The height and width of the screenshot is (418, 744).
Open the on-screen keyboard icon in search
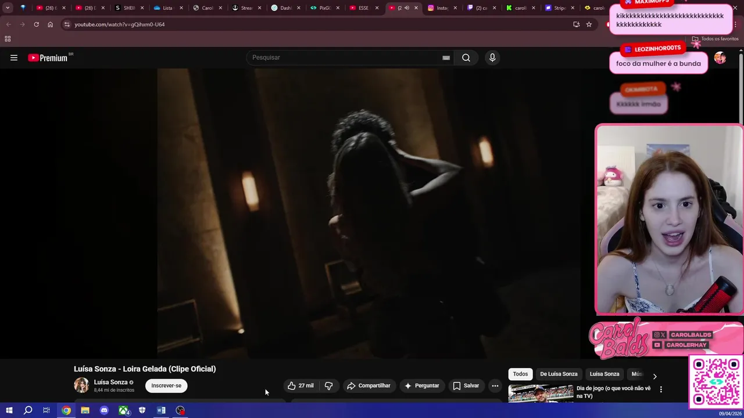coord(446,57)
